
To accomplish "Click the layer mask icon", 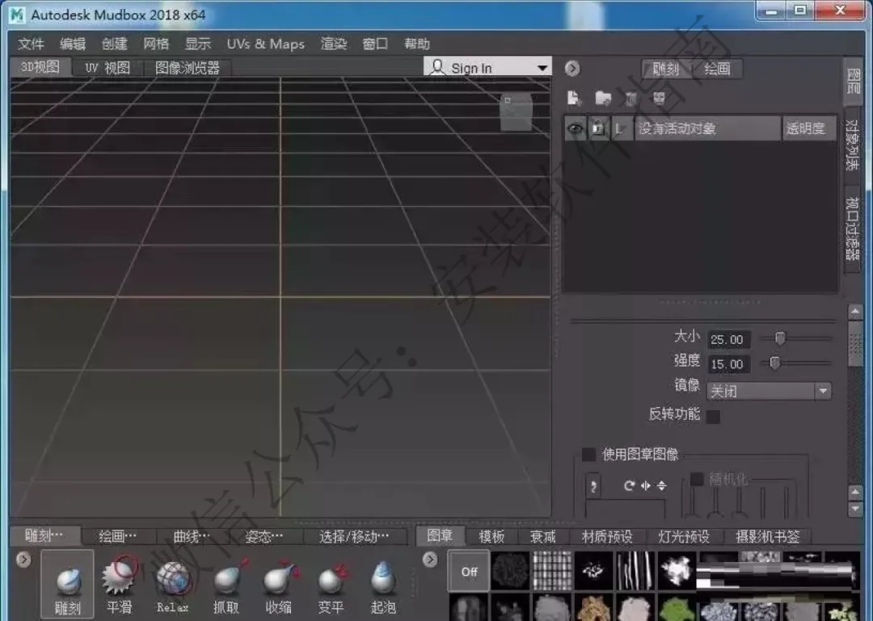I will click(660, 99).
